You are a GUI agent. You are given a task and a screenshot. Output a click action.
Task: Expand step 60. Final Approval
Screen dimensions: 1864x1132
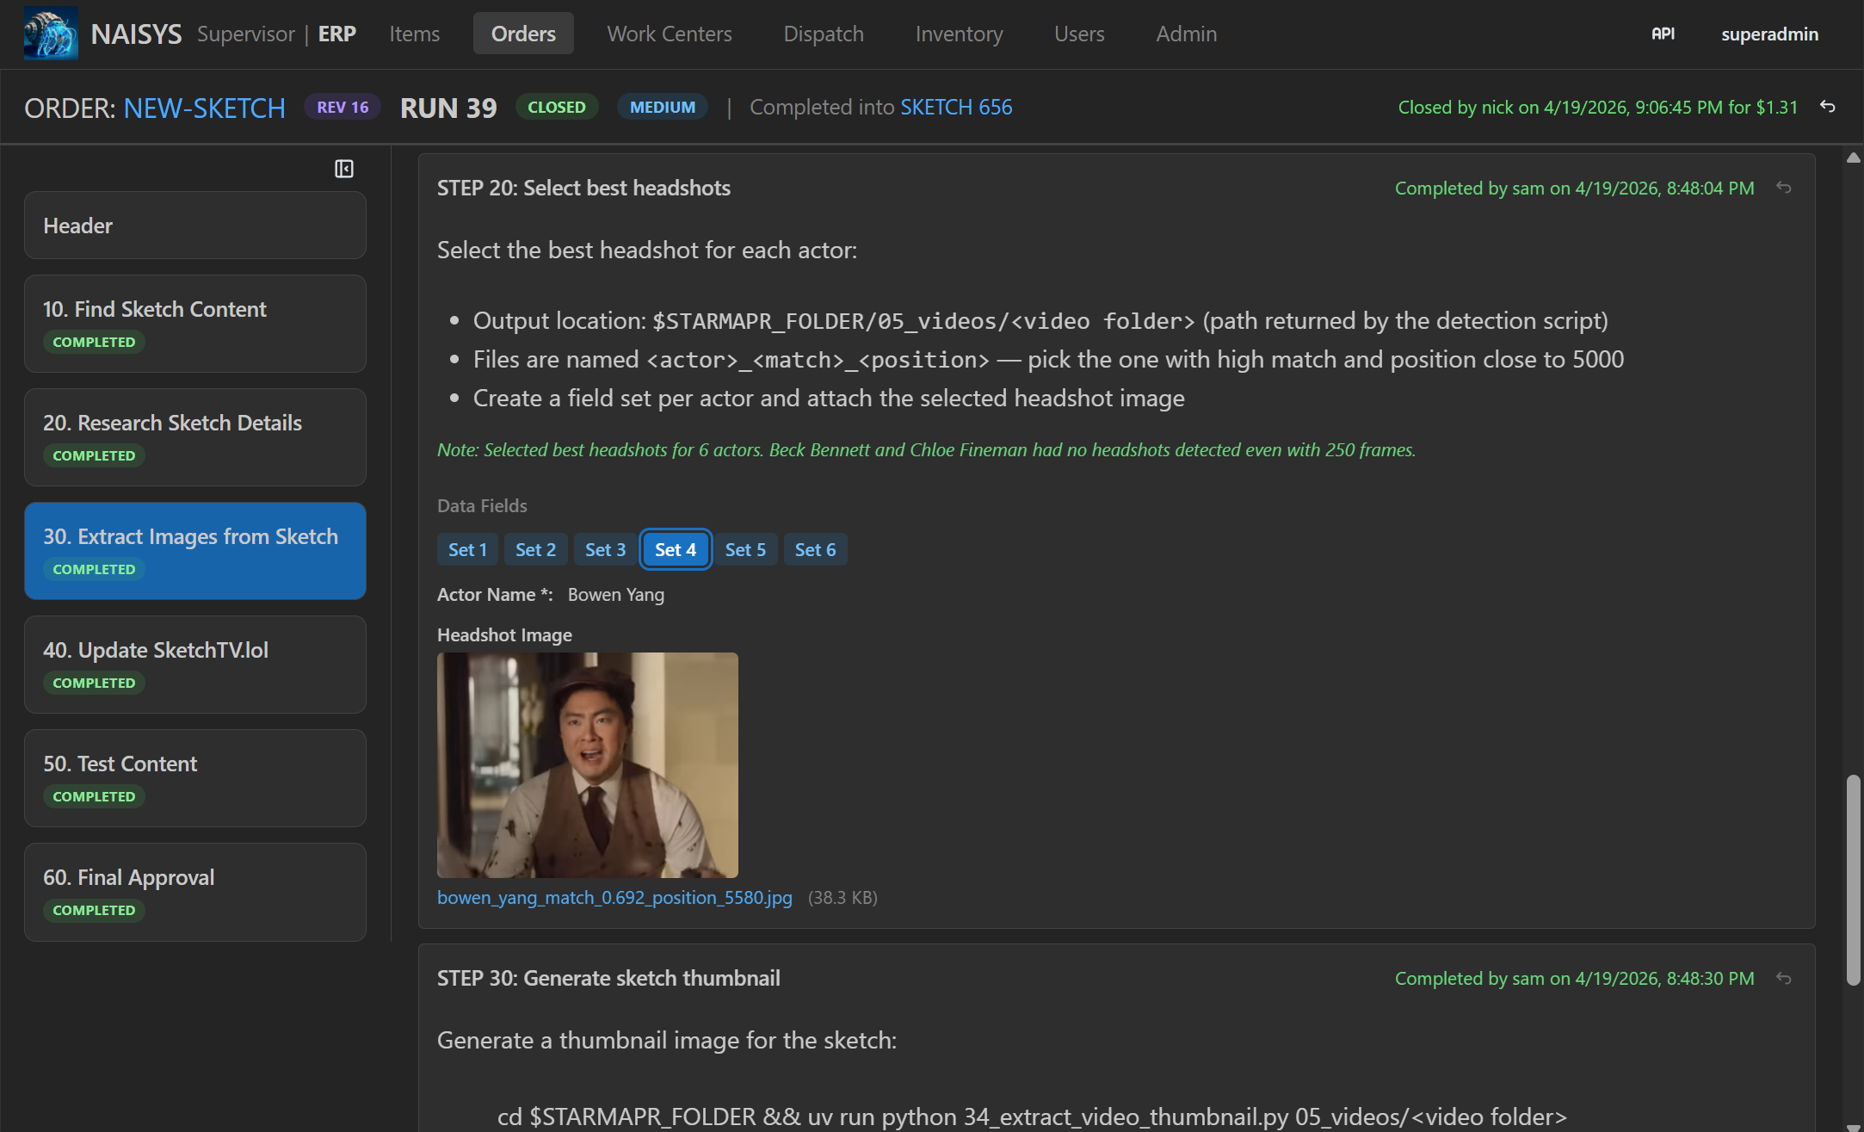[195, 892]
